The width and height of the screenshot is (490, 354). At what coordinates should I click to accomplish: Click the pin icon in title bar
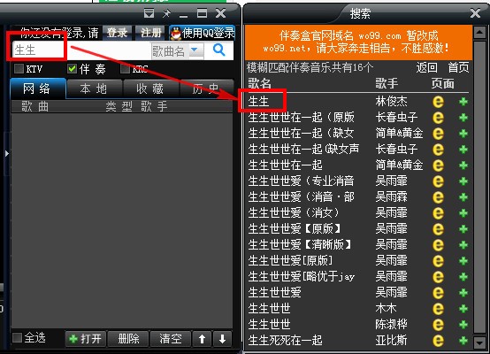click(166, 13)
